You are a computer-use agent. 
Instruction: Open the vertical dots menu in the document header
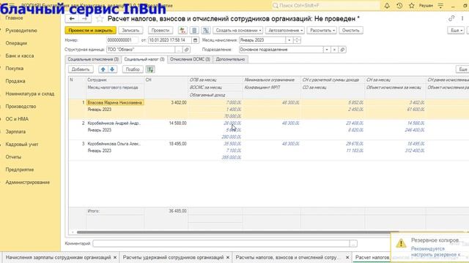[462, 18]
